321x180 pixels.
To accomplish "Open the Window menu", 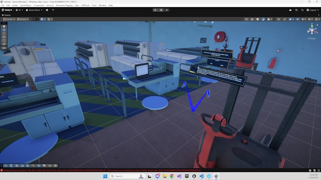I will click(x=102, y=5).
